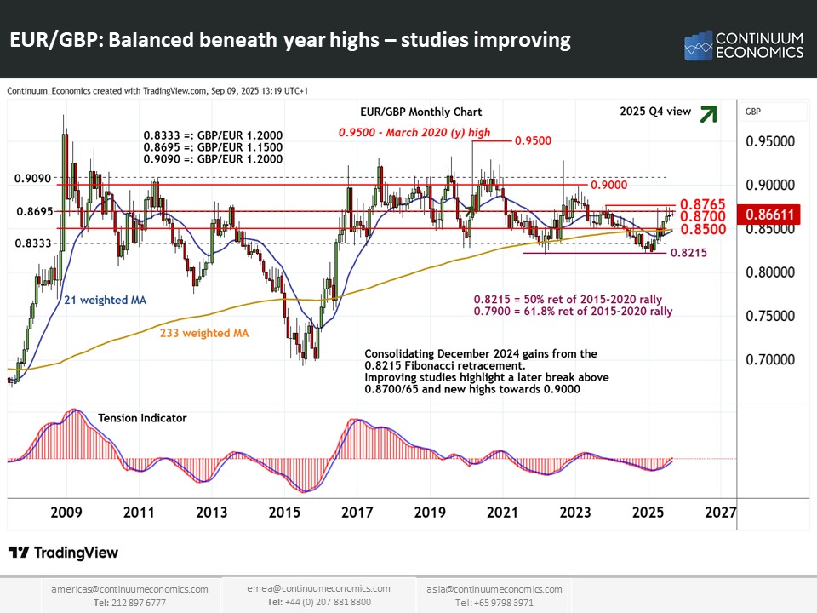Screen dimensions: 817x613
Task: Open asia@continuumeconomics.com email link
Action: (494, 589)
